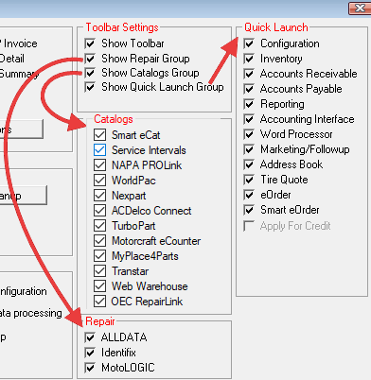
Task: Click the greyed Apply For Credit checkbox
Action: (x=249, y=226)
